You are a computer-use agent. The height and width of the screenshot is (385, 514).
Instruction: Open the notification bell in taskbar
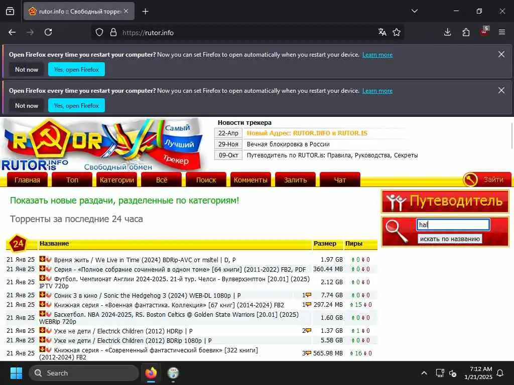point(500,373)
